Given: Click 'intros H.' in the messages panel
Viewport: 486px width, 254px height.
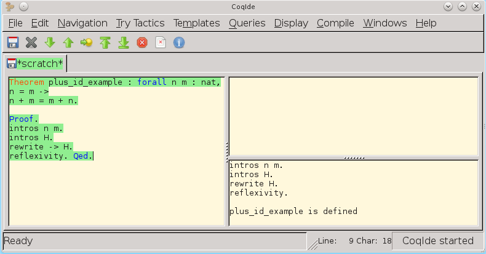Looking at the screenshot, I should click(x=251, y=175).
